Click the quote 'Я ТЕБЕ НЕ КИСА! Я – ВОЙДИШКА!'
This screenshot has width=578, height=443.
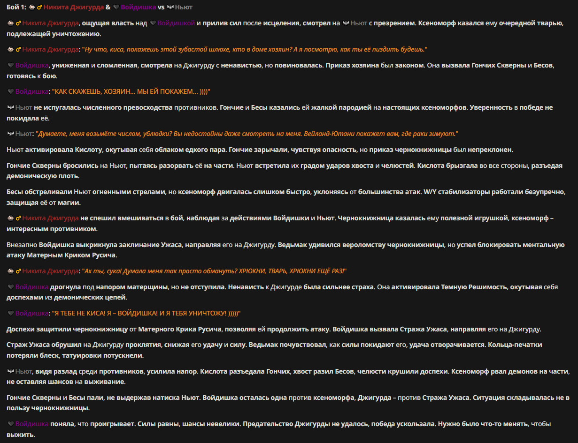[x=146, y=313]
